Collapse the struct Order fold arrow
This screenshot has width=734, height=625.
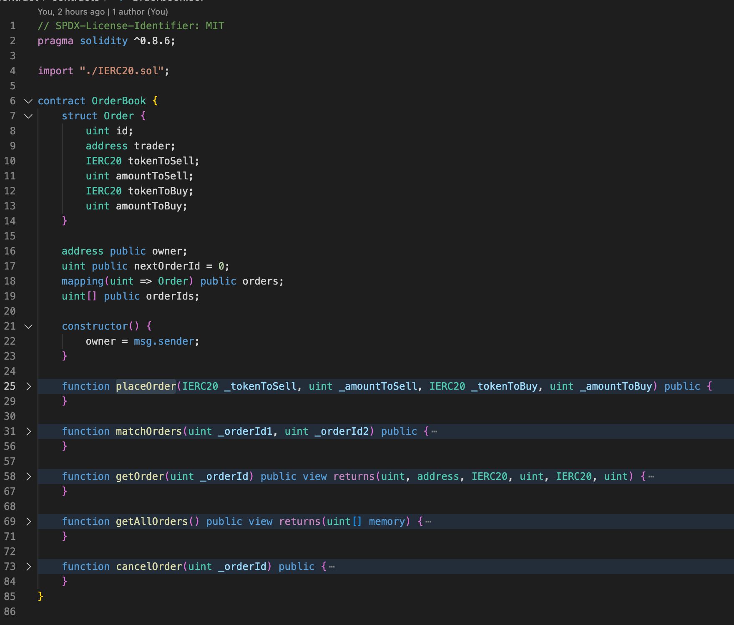coord(28,116)
